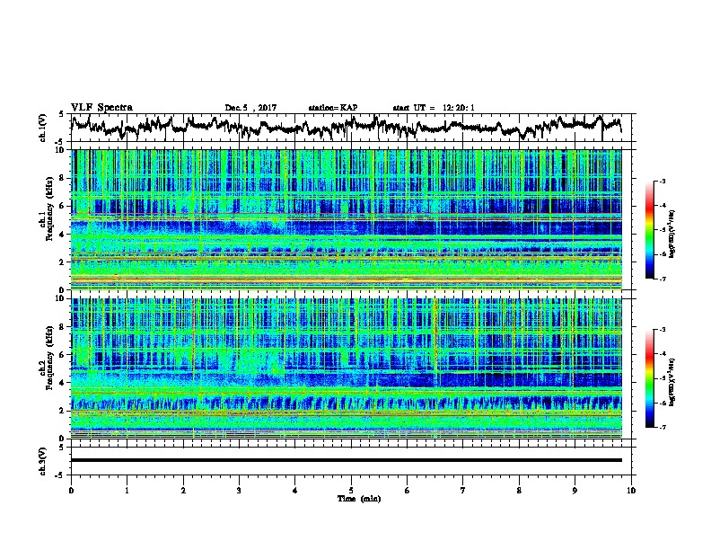Click inside the ch.2 spectrogram panel

[x=346, y=368]
